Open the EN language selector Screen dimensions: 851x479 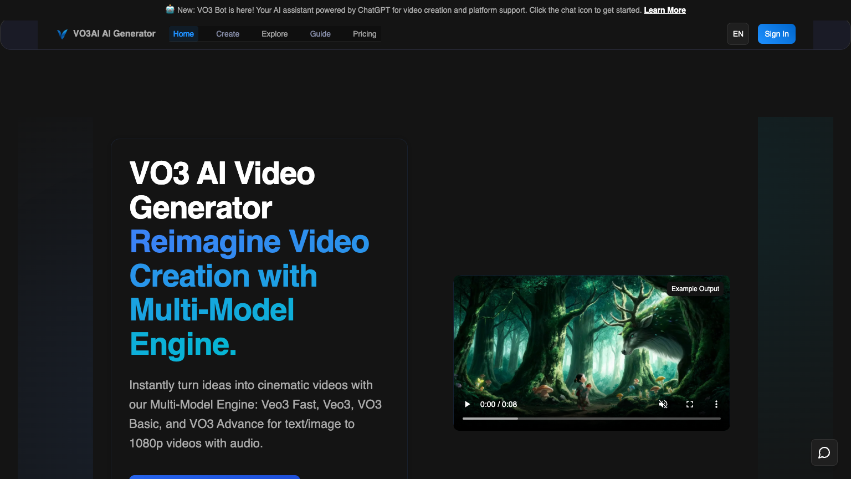click(x=737, y=34)
